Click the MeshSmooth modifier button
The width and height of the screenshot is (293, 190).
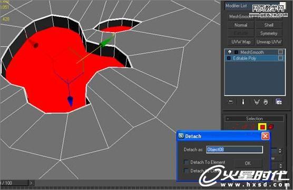[241, 17]
